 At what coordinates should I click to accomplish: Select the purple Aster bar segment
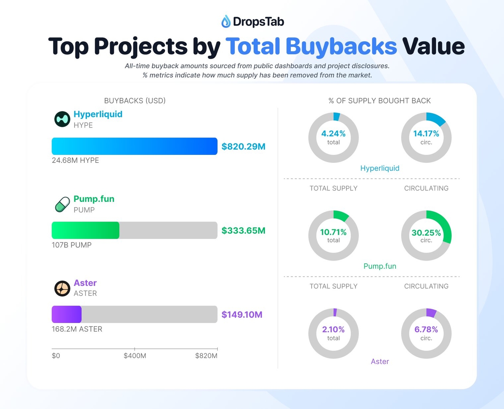[66, 314]
